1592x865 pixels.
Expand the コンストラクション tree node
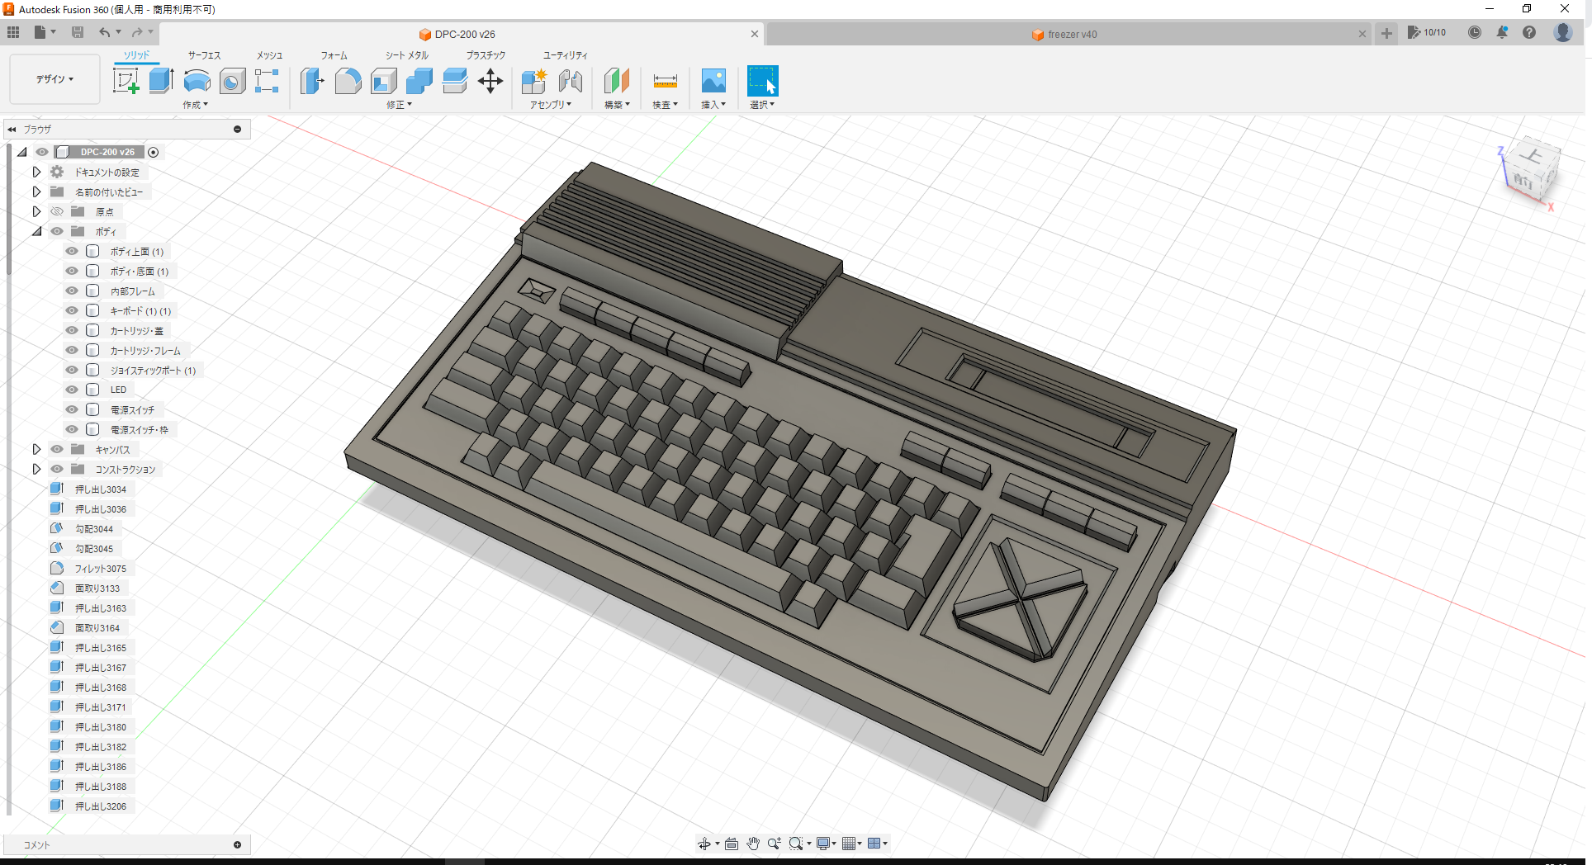[x=36, y=469]
